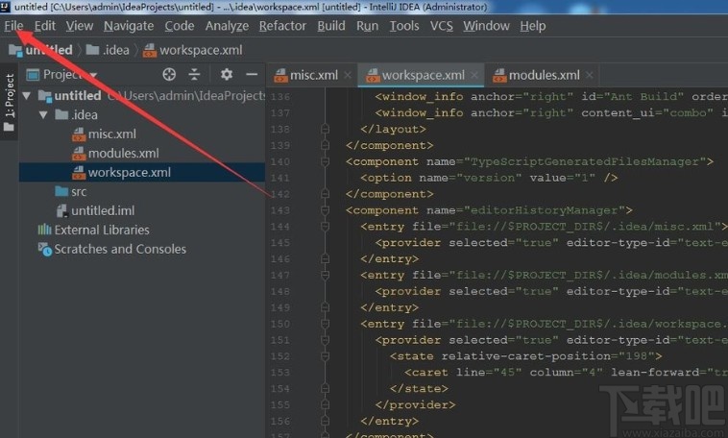The image size is (728, 438).
Task: Collapse all using the Project panel icon
Action: [x=194, y=74]
